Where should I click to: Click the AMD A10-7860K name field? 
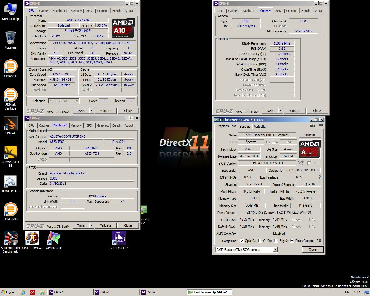(78, 20)
